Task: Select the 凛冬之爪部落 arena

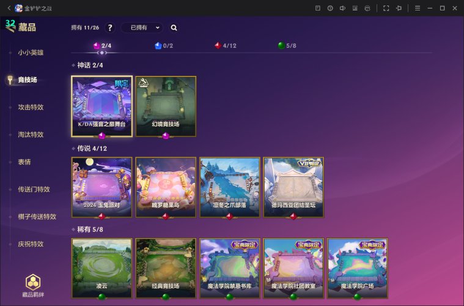Action: [230, 187]
